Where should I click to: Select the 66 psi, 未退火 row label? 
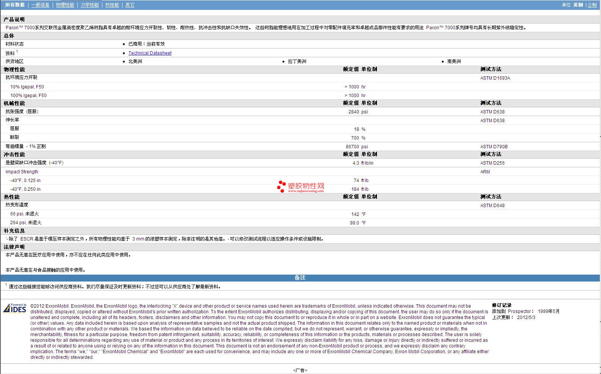click(25, 214)
